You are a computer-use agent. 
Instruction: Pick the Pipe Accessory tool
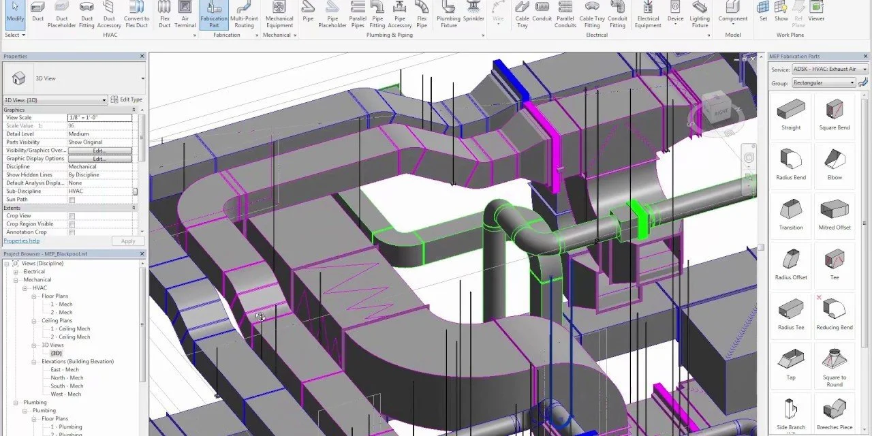point(400,14)
